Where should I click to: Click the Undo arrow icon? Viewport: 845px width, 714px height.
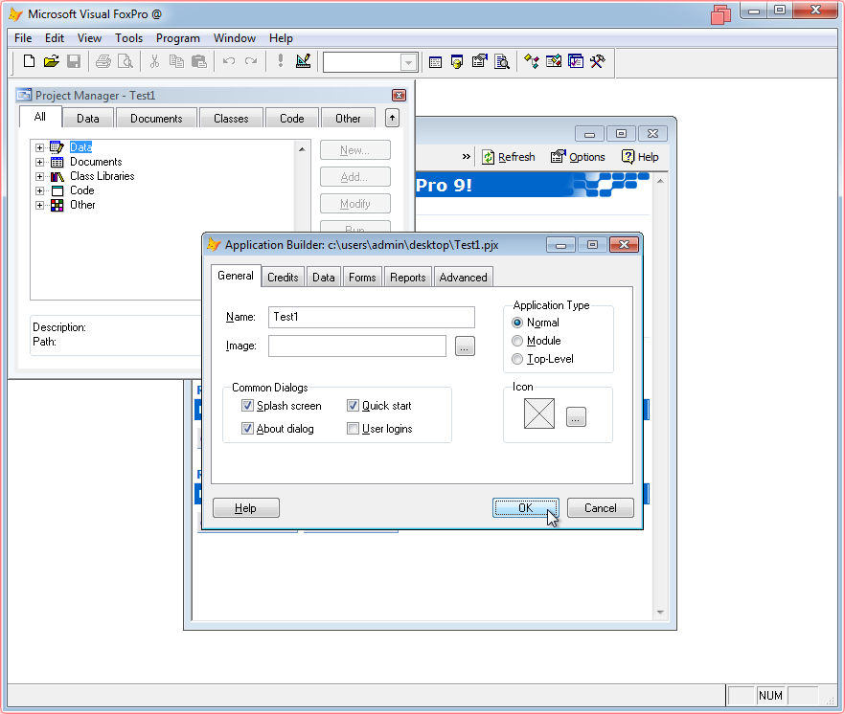point(228,61)
